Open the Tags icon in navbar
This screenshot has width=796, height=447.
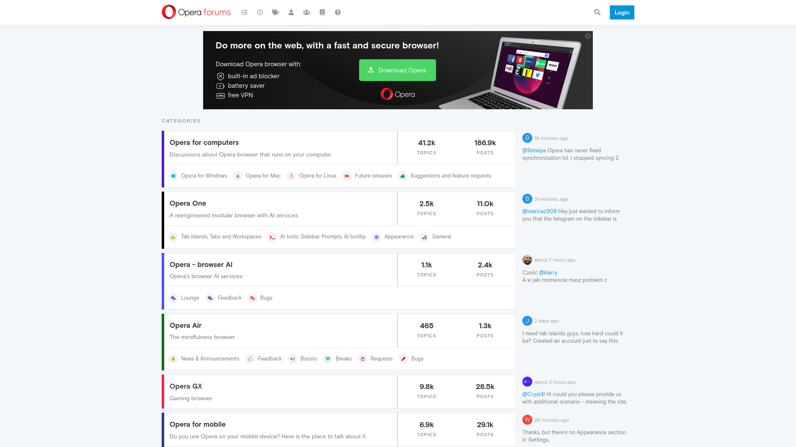click(275, 12)
